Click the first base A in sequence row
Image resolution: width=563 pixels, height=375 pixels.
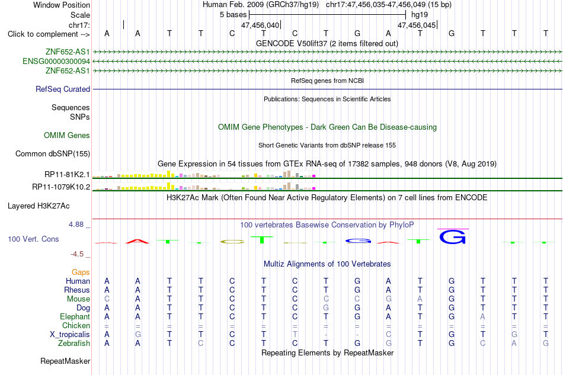click(107, 33)
